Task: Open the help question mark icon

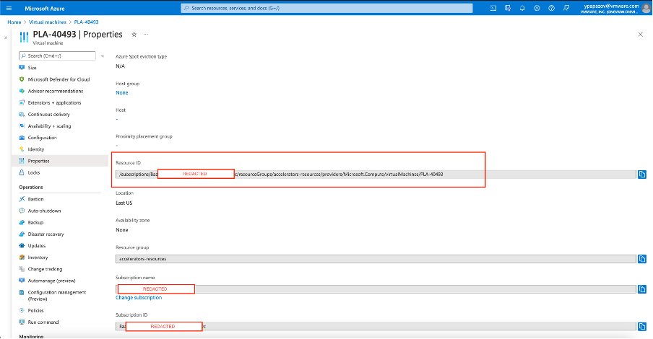Action: (x=551, y=8)
